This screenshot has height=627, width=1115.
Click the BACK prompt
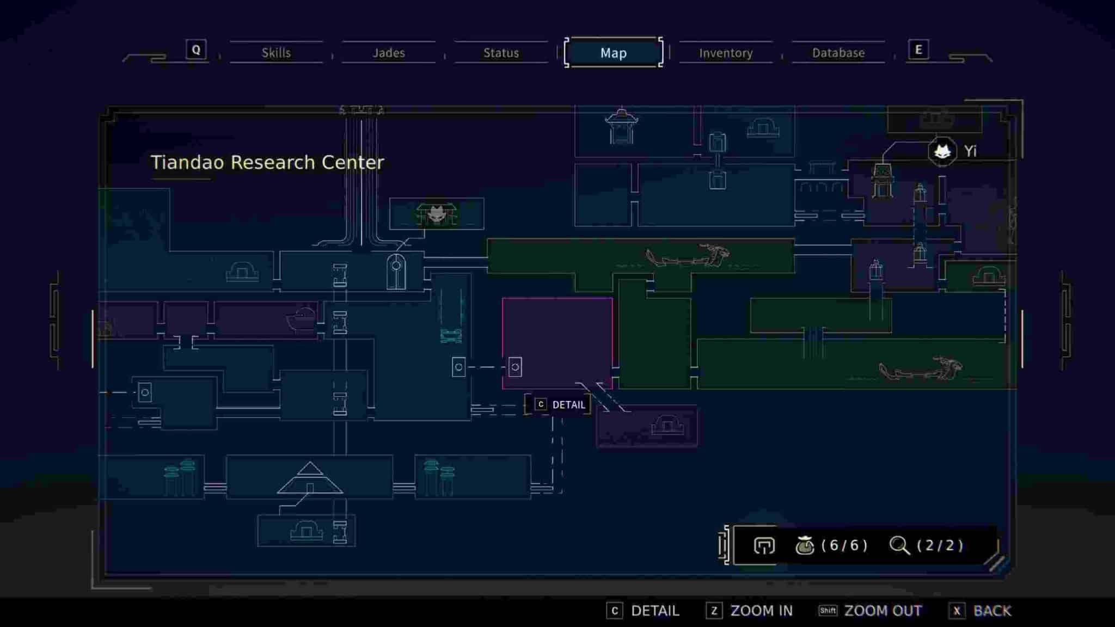pyautogui.click(x=980, y=611)
